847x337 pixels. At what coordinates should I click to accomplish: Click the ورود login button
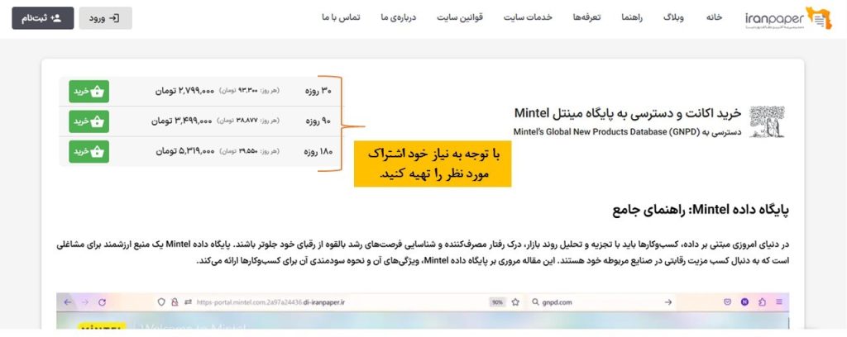[x=105, y=18]
